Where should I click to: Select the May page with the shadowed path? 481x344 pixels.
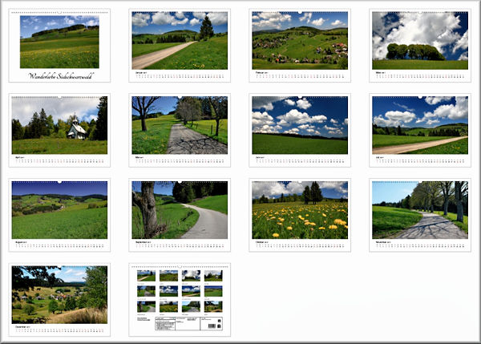(x=180, y=125)
